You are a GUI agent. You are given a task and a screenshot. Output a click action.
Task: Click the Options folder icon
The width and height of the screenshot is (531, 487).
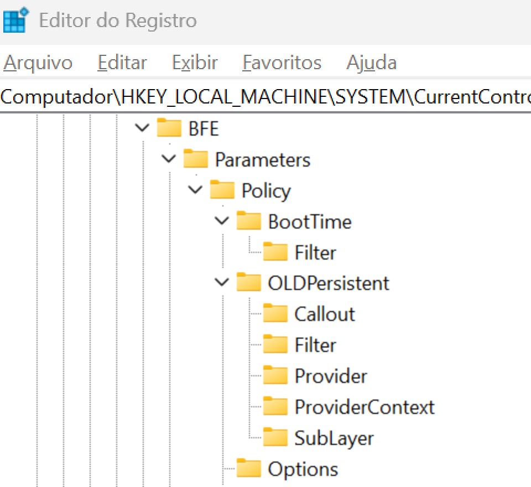coord(249,468)
